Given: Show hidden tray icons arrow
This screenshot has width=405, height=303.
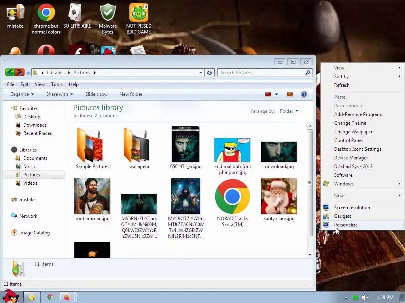Looking at the screenshot, I should pos(346,297).
